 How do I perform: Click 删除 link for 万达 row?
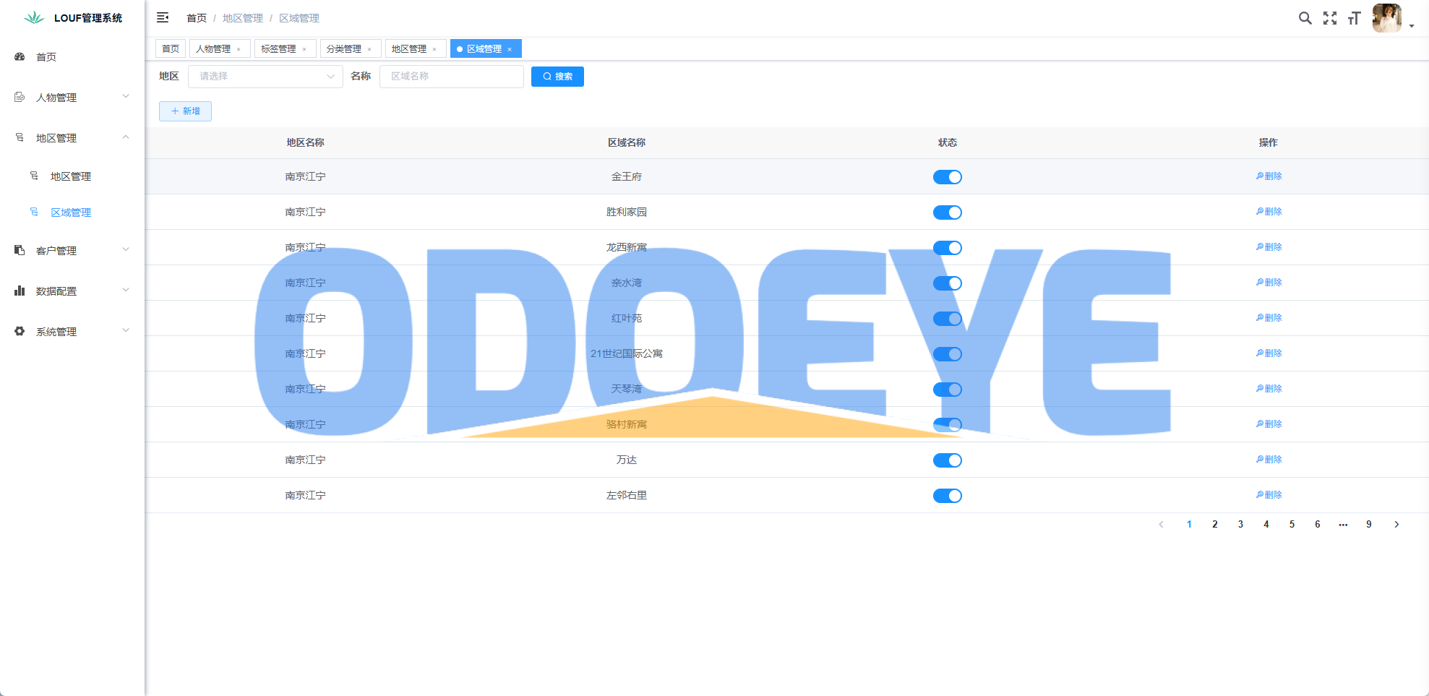(x=1269, y=460)
